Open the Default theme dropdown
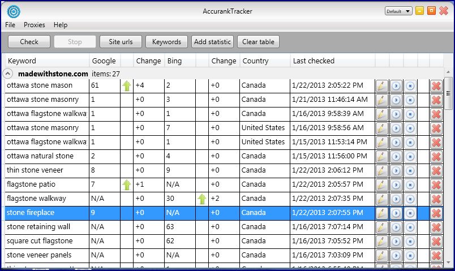 398,11
